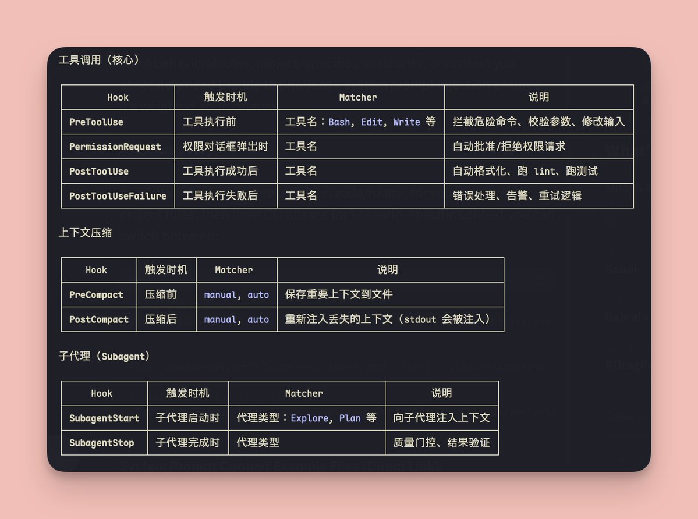Screen dimensions: 698x519
Task: Click 保存重要上下文到文件 description
Action: (339, 294)
